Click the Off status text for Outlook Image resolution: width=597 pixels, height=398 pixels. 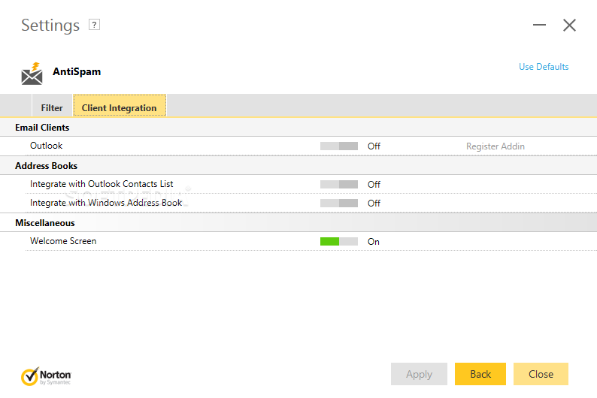pyautogui.click(x=374, y=146)
